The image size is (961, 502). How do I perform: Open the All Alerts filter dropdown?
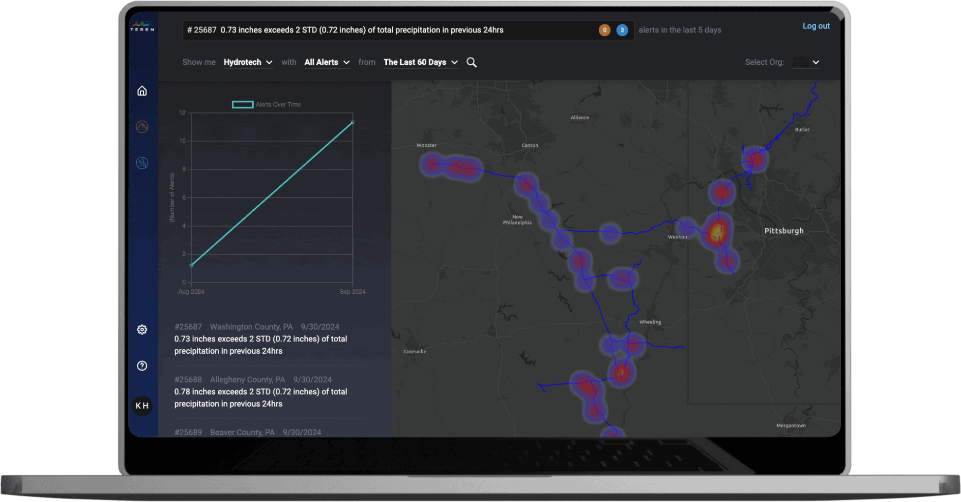327,62
